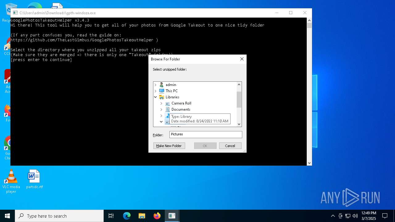The width and height of the screenshot is (395, 222).
Task: Open the volume tray icon
Action: [x=355, y=216]
